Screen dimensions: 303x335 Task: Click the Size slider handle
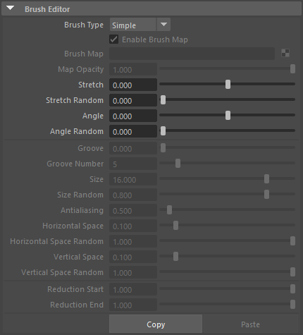[266, 178]
